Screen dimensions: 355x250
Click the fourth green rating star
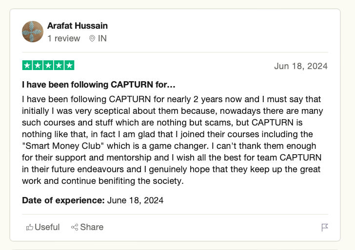tap(59, 65)
